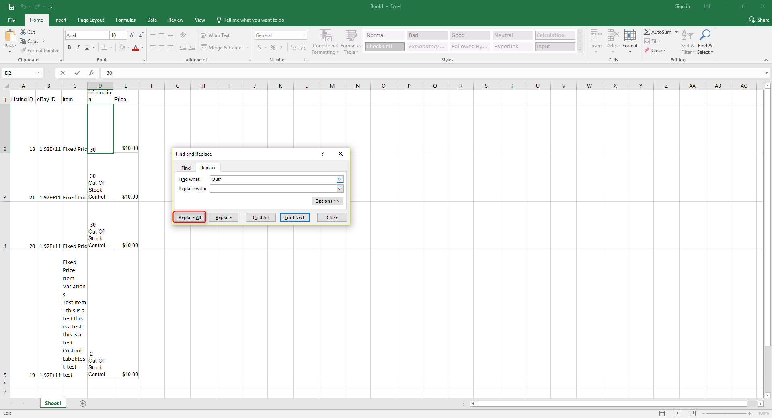Collapse the ribbon with the chevron
The height and width of the screenshot is (418, 772).
pos(766,60)
